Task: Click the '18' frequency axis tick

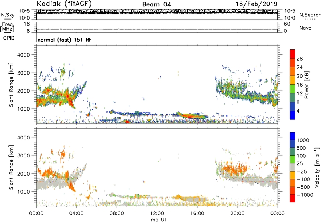Action: (x=27, y=24)
